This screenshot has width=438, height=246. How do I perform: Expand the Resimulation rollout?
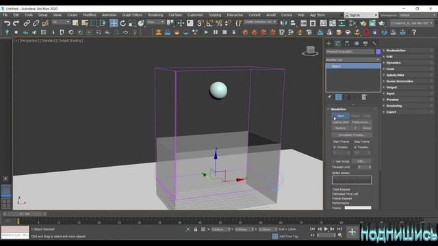click(x=408, y=51)
